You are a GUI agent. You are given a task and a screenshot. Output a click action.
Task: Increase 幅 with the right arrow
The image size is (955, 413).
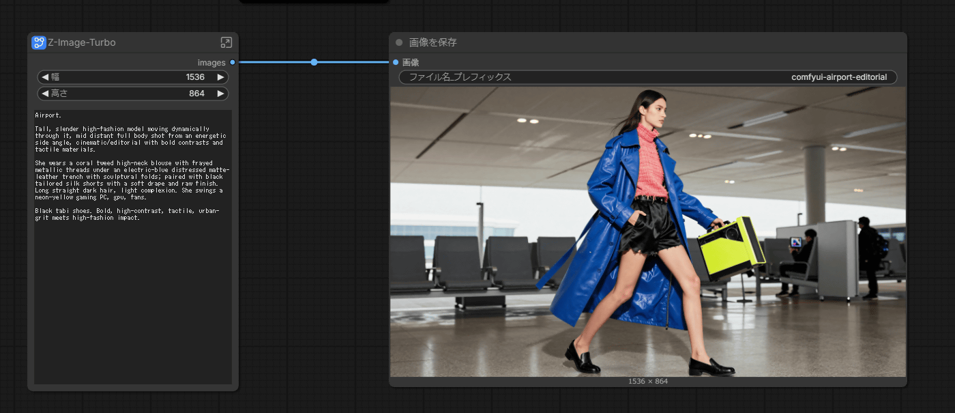(220, 77)
